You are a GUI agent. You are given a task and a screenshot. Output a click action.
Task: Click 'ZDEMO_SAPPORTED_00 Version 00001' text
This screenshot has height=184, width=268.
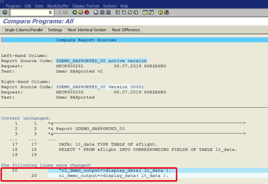point(100,87)
